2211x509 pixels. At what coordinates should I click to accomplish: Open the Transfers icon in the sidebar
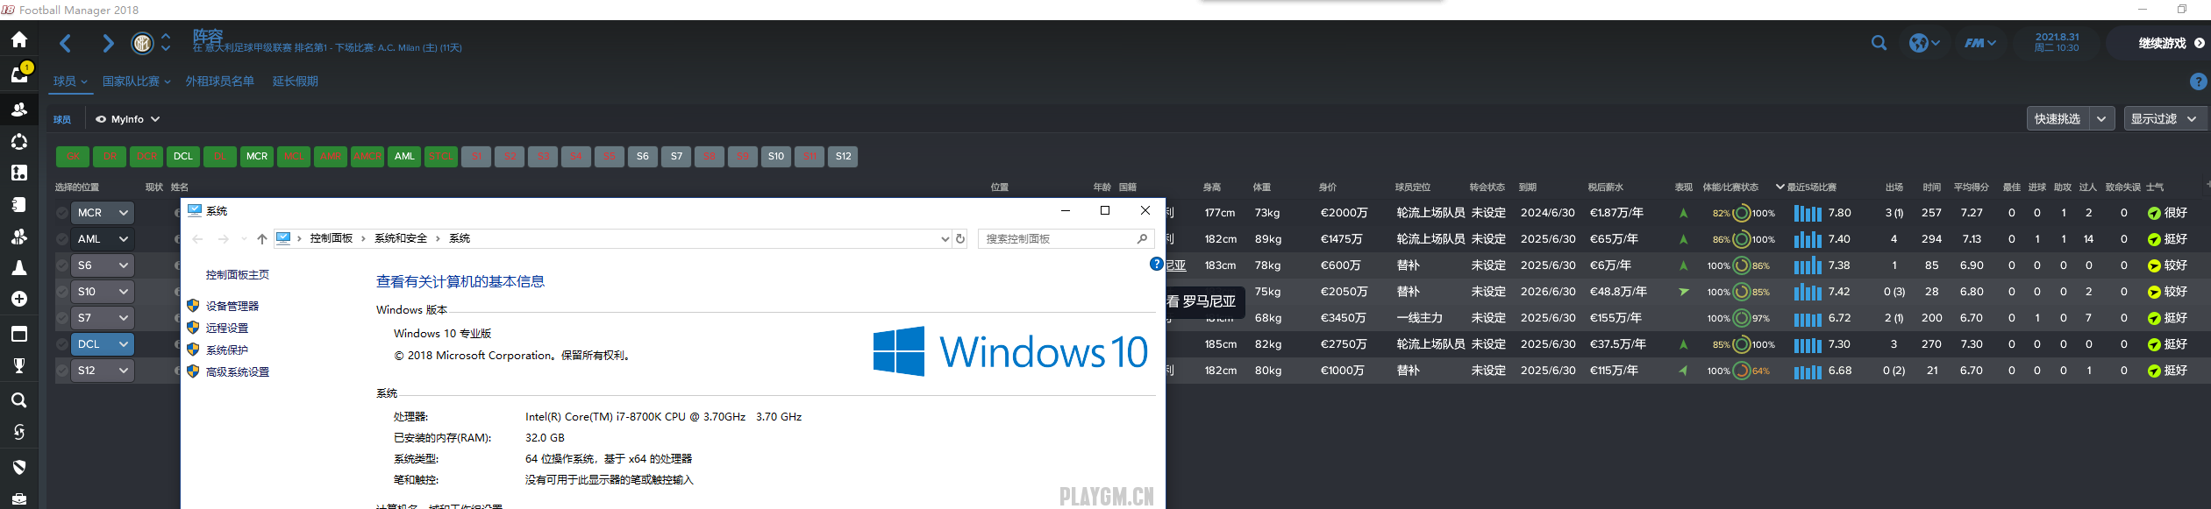19,432
